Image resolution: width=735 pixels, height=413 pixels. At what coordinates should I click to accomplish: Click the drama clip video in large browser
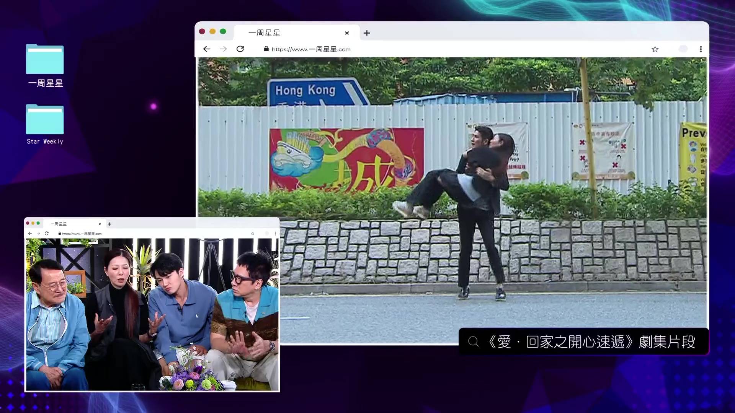click(452, 201)
